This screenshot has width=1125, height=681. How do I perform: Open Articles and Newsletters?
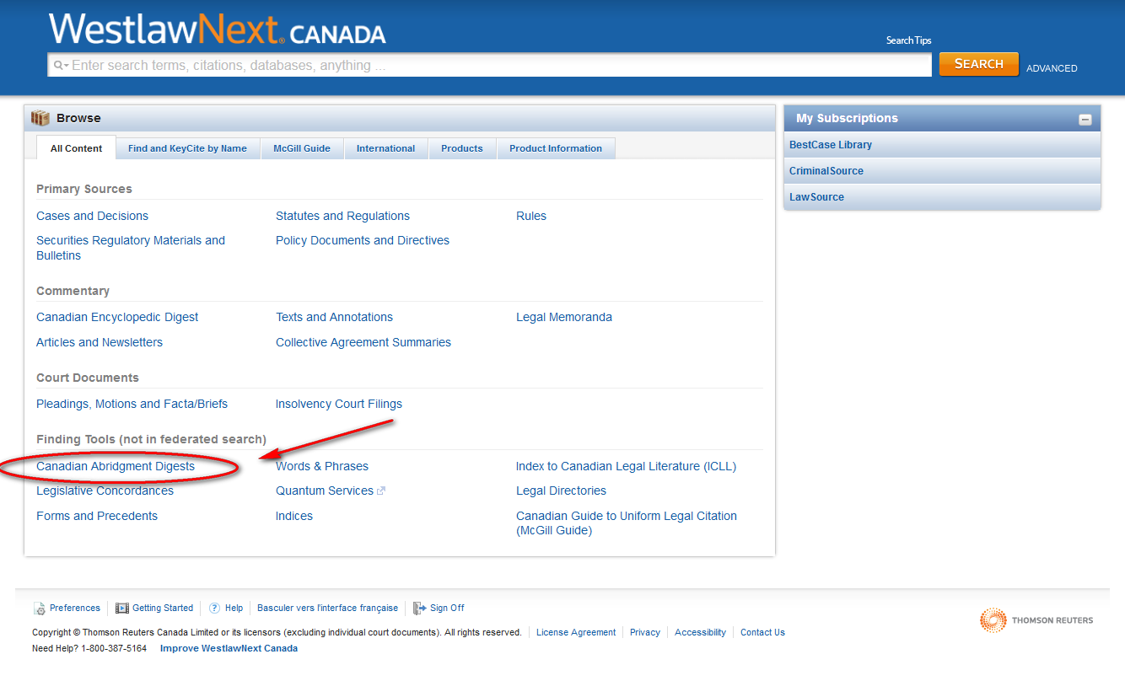click(x=100, y=342)
